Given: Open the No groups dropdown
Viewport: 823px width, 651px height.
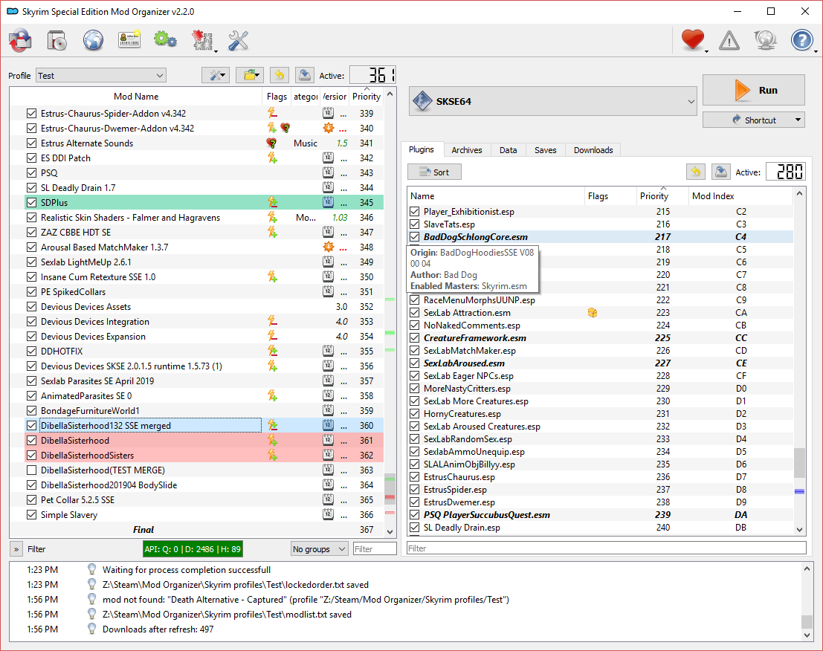Looking at the screenshot, I should (x=319, y=548).
